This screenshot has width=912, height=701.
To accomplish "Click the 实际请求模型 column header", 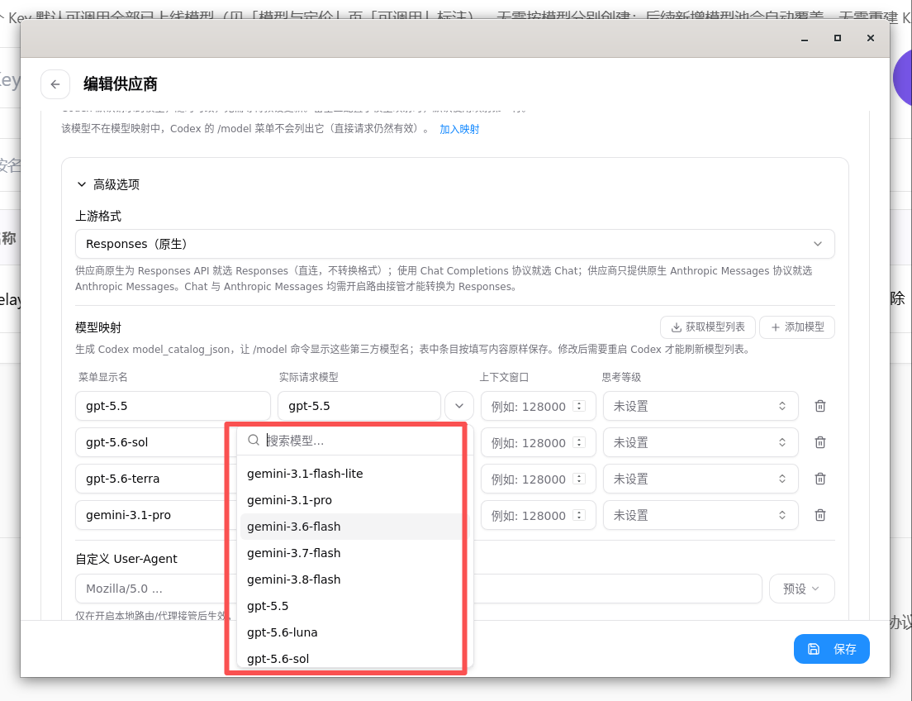I will click(309, 377).
